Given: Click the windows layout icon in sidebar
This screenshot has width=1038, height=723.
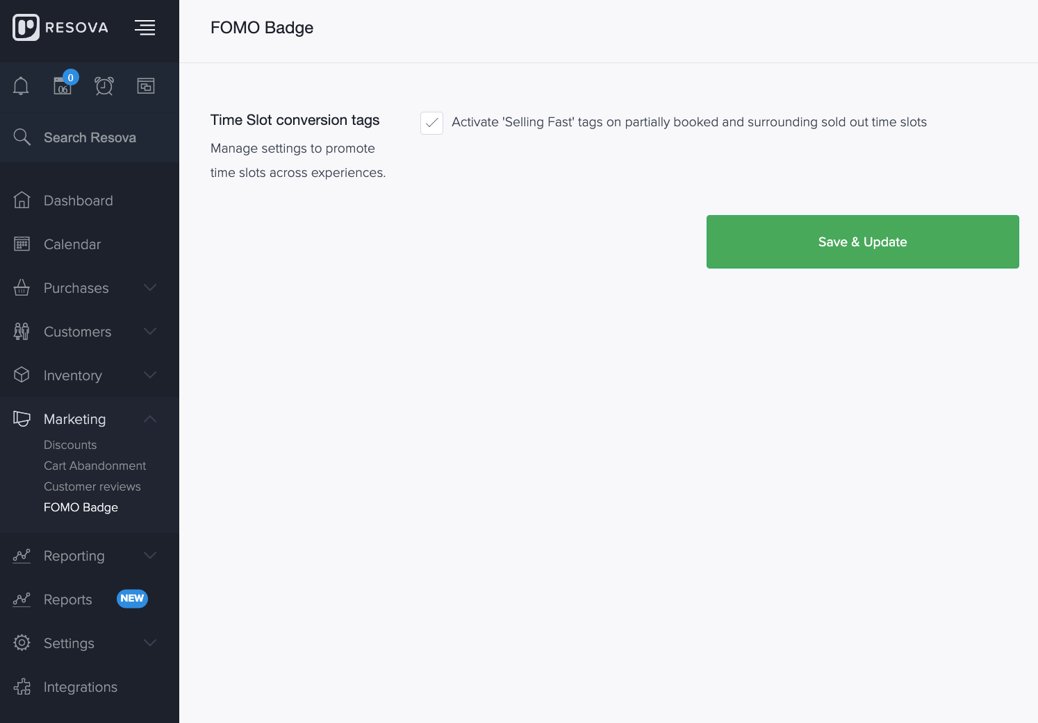Looking at the screenshot, I should tap(146, 86).
